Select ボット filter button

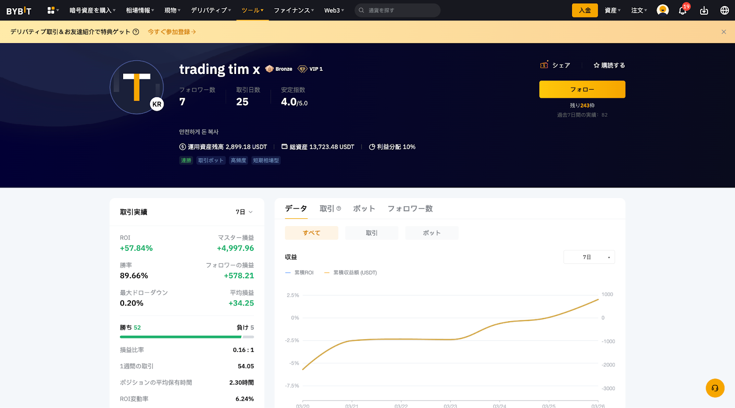[x=432, y=233]
